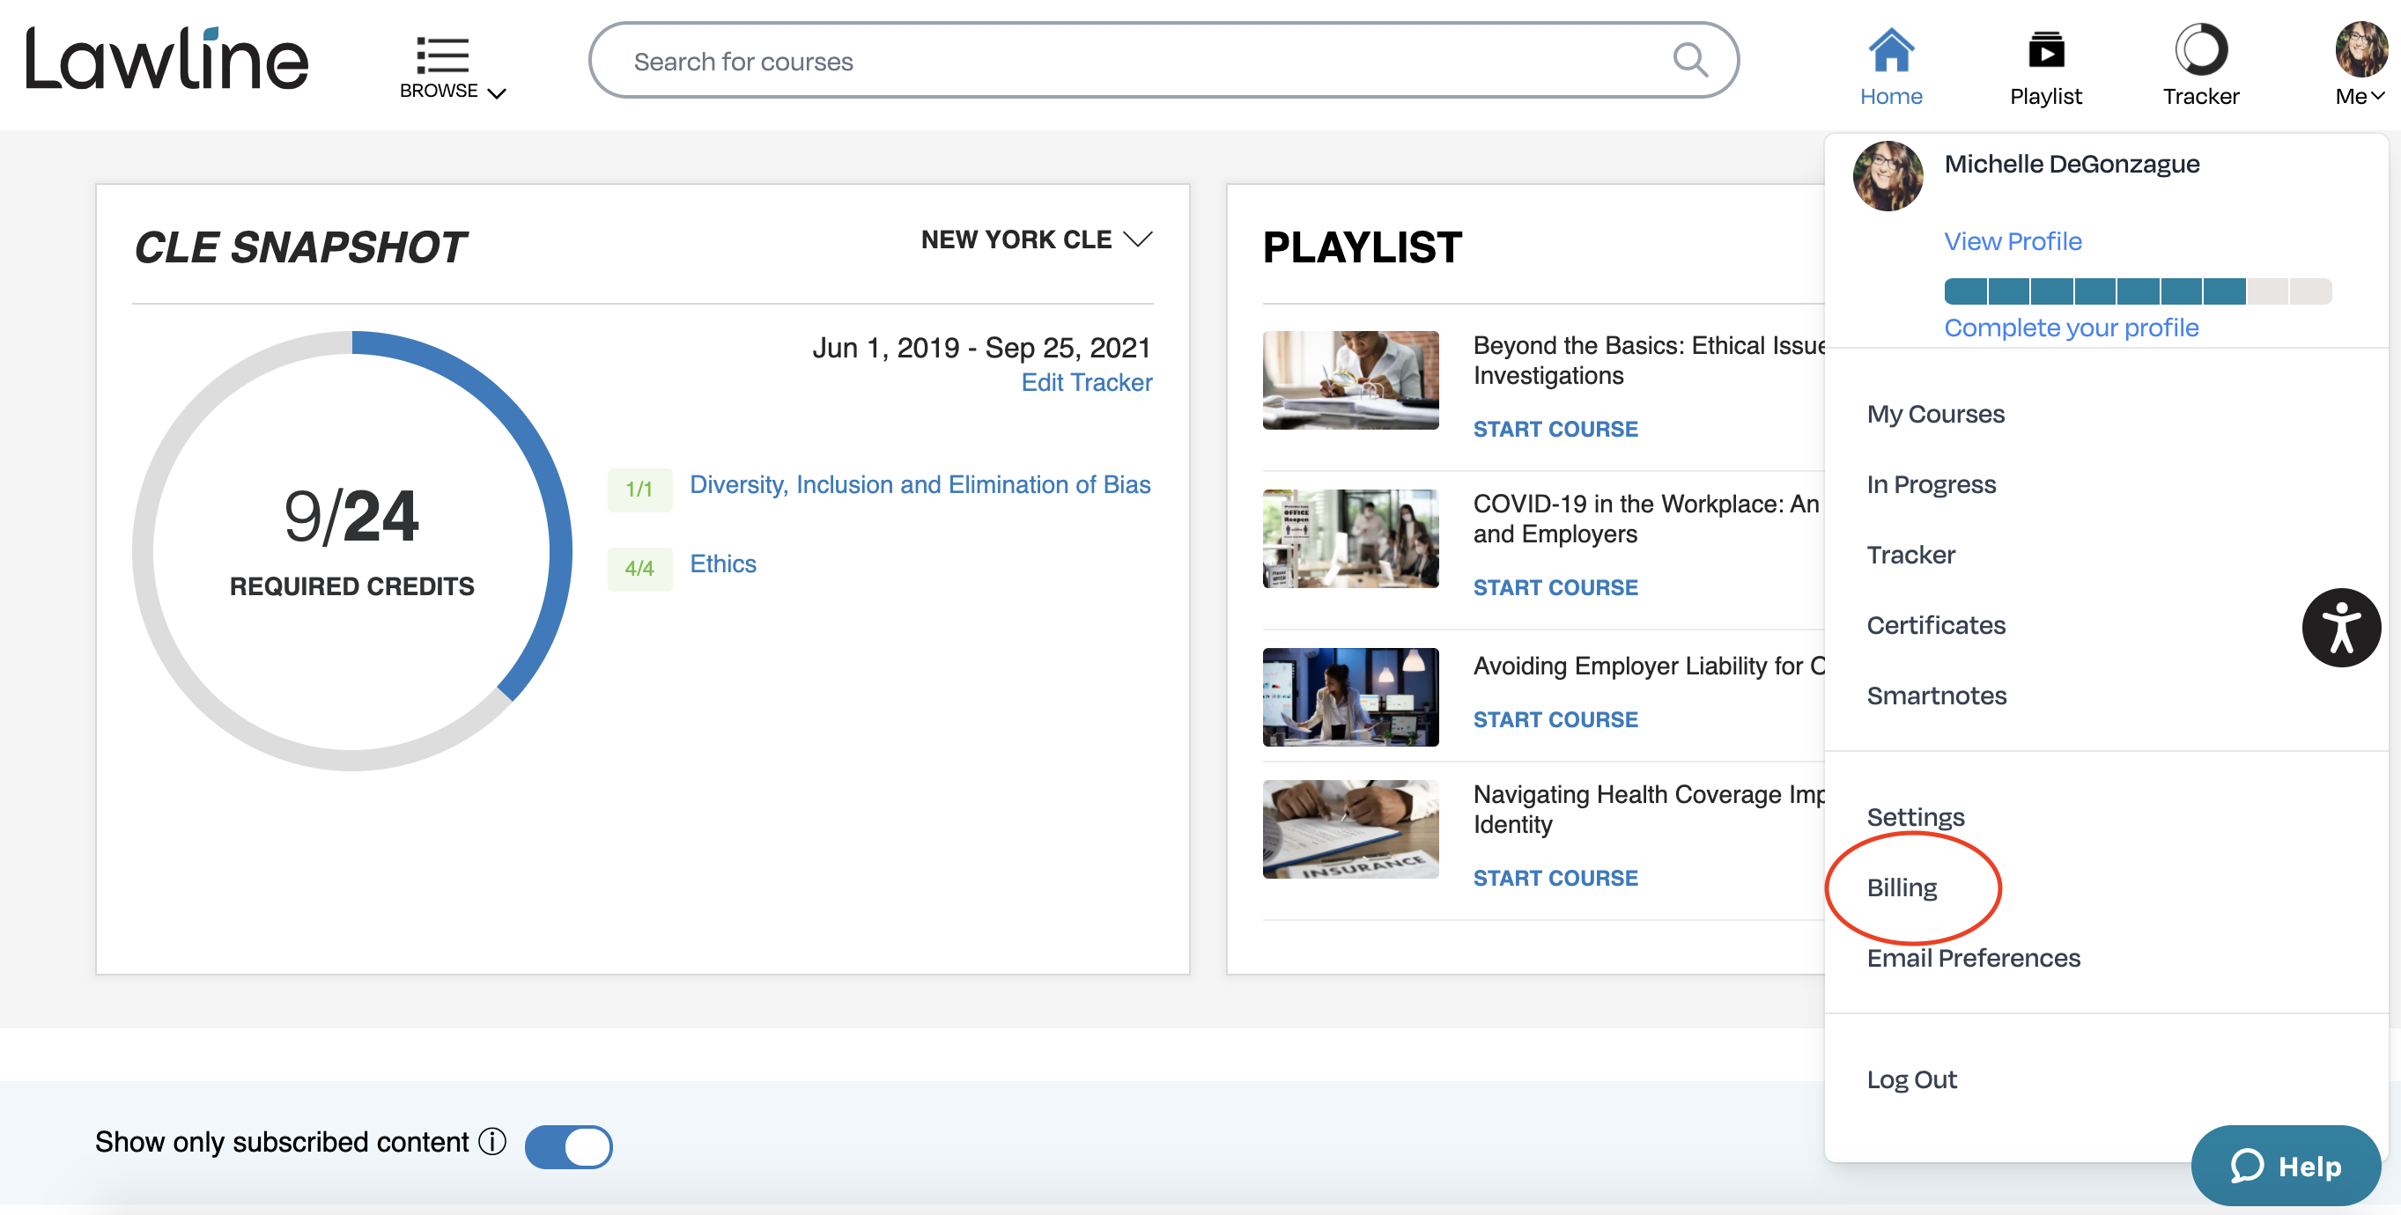
Task: Click Michelle DeGonzague profile photo
Action: pyautogui.click(x=1888, y=176)
